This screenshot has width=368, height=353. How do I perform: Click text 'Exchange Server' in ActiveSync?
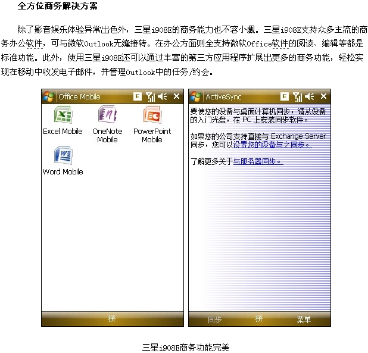pyautogui.click(x=298, y=136)
